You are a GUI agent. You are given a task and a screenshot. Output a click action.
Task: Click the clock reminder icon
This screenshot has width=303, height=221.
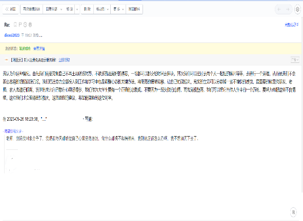coord(25,25)
